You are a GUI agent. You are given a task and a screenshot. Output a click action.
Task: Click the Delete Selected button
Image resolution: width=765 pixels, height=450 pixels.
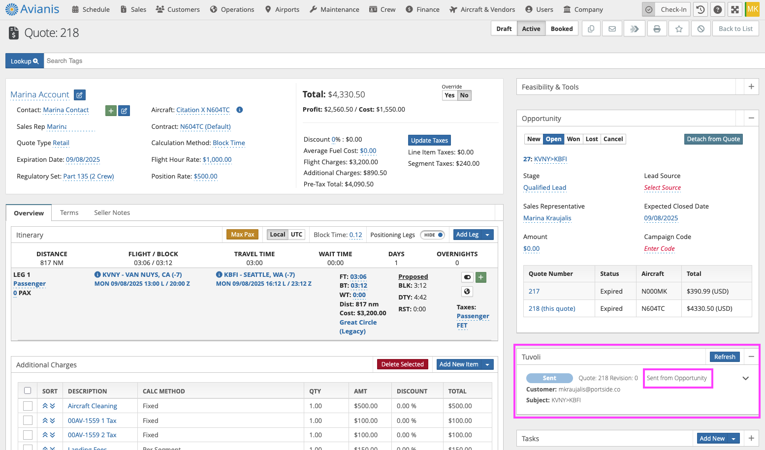click(402, 364)
